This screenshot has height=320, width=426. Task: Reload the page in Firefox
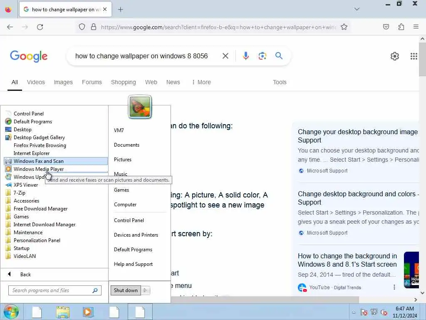(40, 27)
